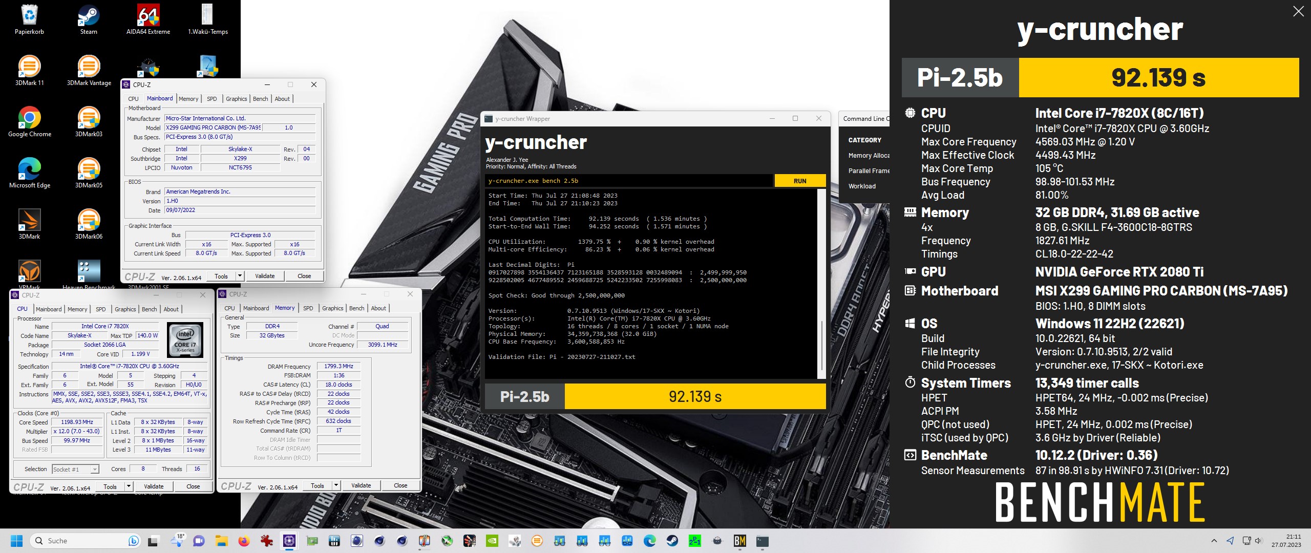Click the Suche taskbar search box
Screen dimensions: 1311x553
pos(86,541)
